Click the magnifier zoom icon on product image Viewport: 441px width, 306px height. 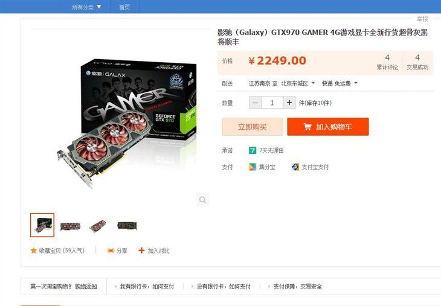pyautogui.click(x=202, y=200)
